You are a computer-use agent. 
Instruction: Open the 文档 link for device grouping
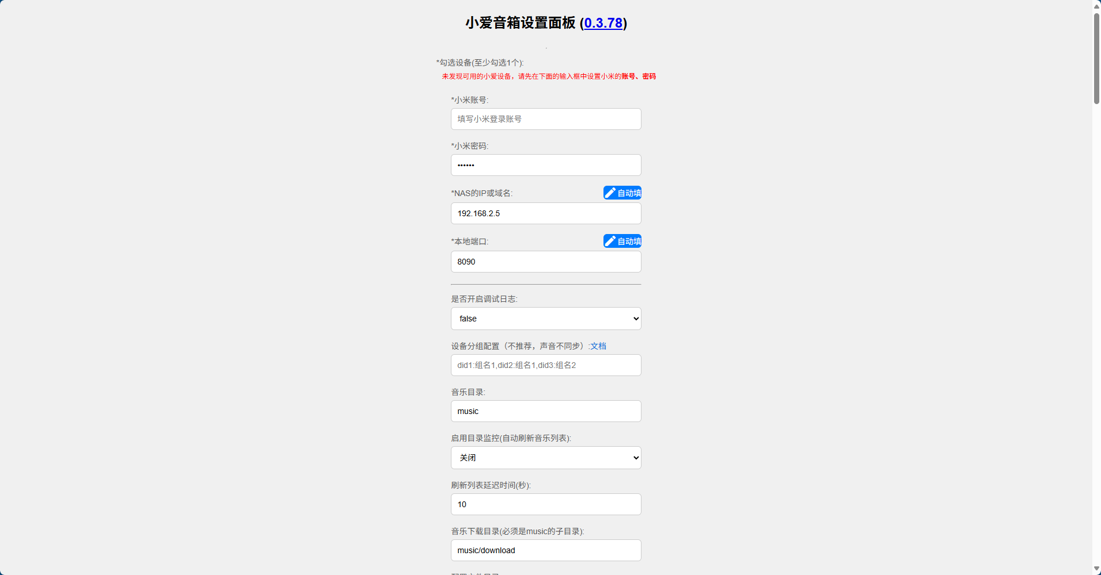(x=598, y=346)
